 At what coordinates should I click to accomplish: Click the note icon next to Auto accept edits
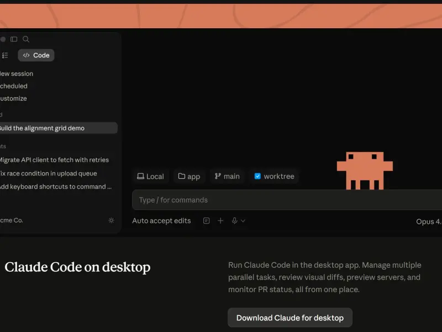click(x=206, y=221)
